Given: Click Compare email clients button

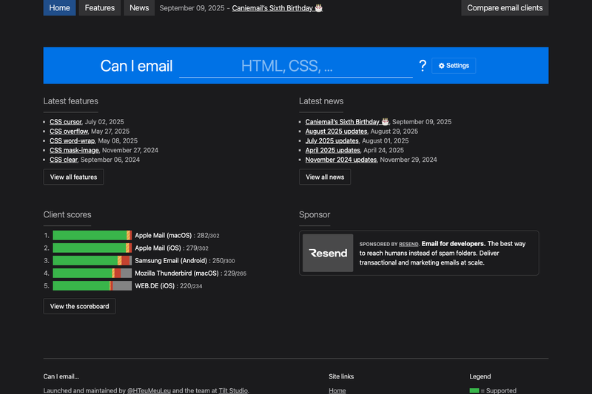Looking at the screenshot, I should point(505,7).
